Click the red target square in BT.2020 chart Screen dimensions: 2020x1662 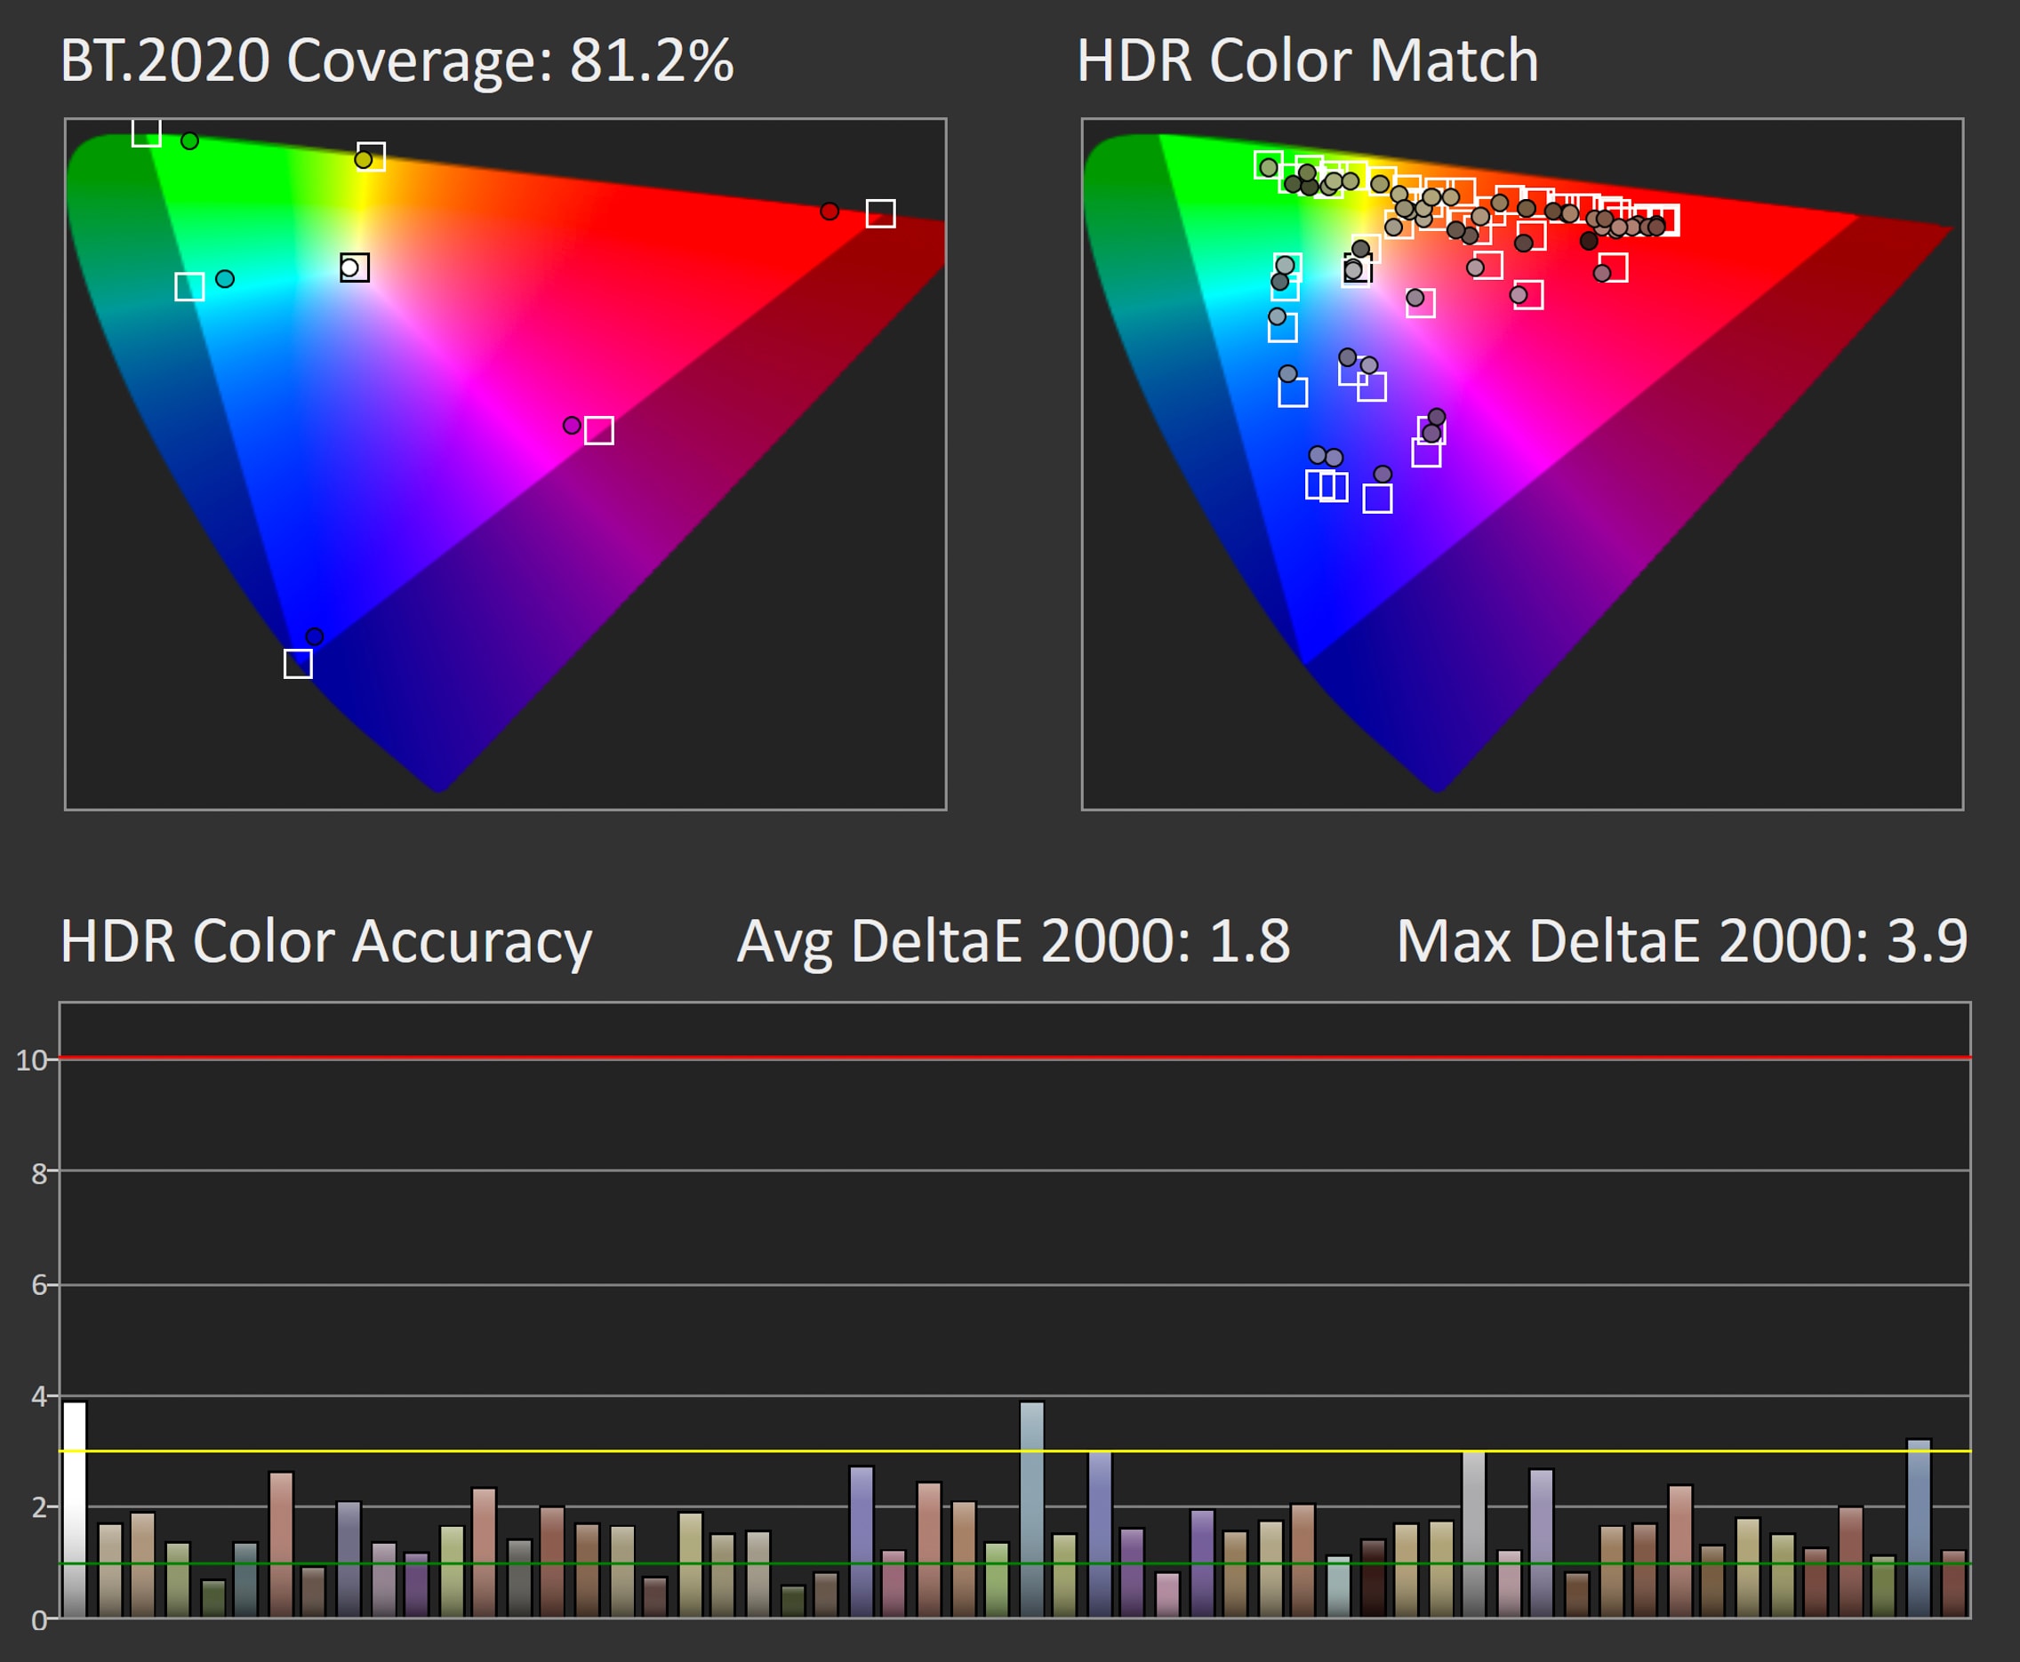880,213
